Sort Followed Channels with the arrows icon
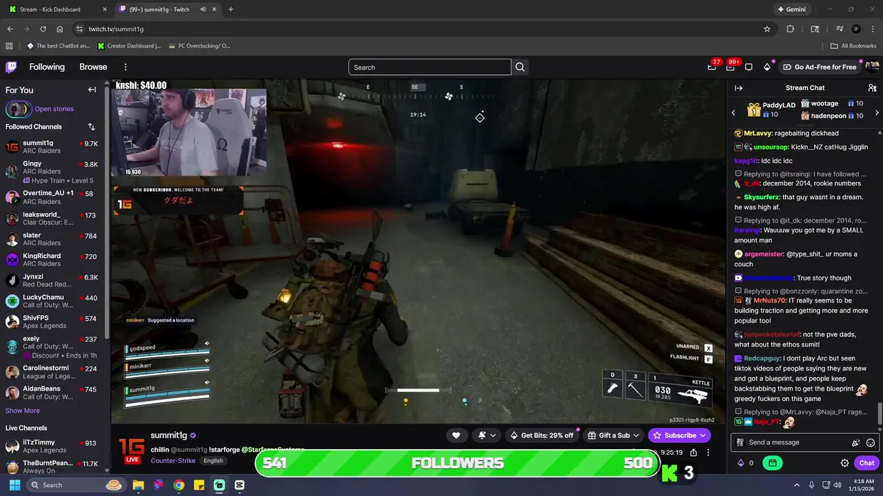 [91, 127]
